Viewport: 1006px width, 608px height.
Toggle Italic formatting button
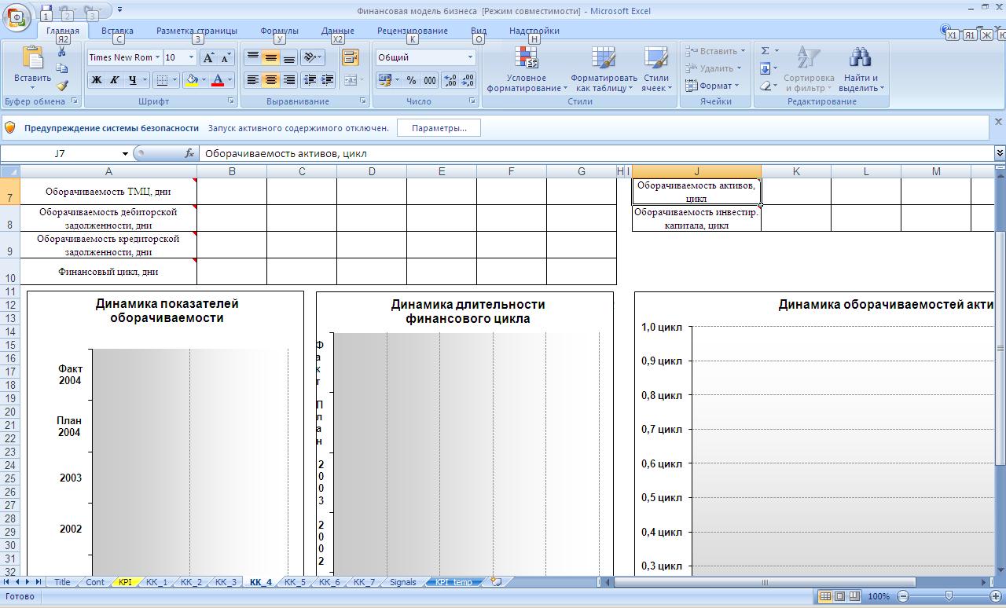(114, 80)
